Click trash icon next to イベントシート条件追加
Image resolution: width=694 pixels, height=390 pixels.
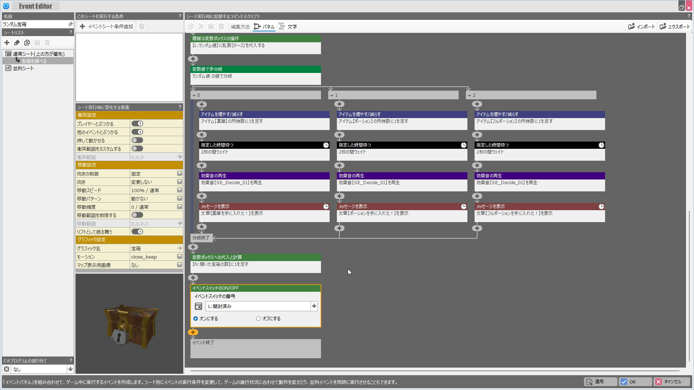(142, 26)
